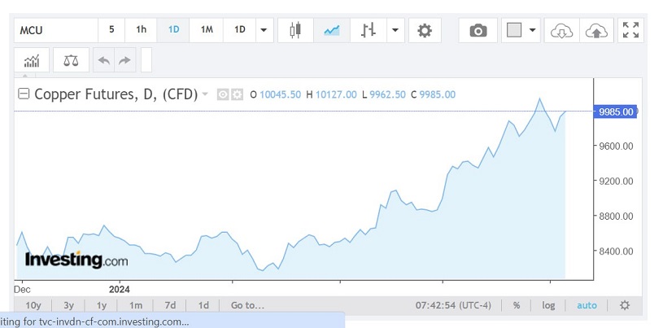
Task: Click the 9985.00 price label on axis
Action: (x=615, y=112)
